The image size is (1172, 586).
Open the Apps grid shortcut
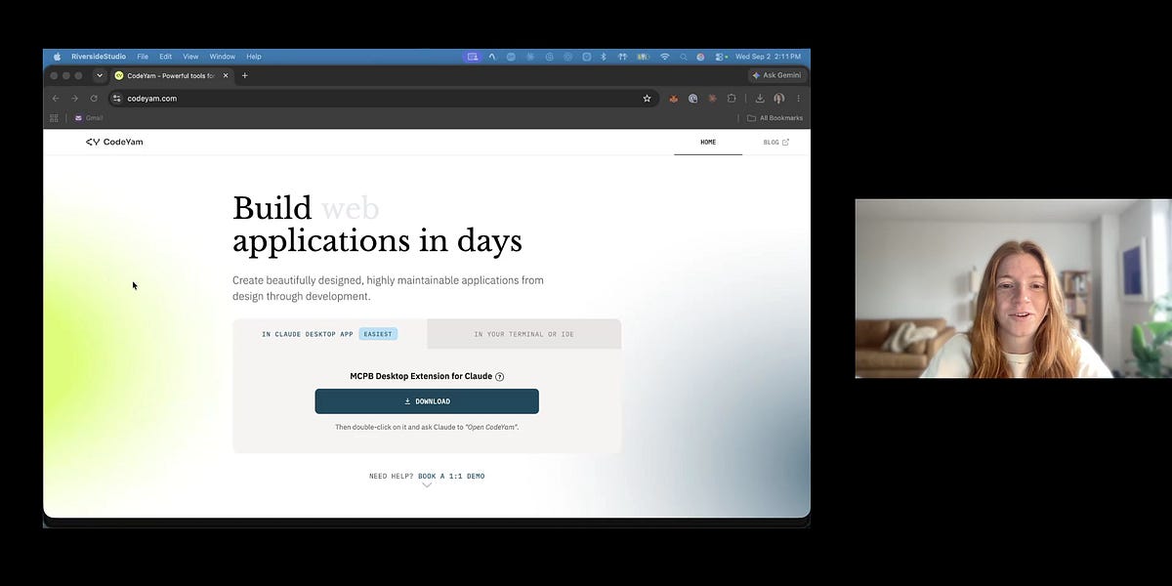[55, 118]
